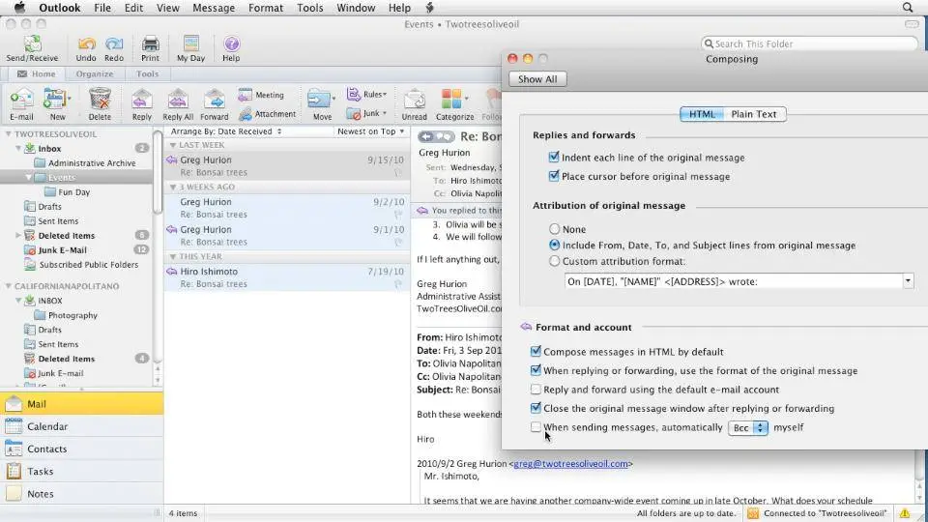Open the Rules ribbon menu
This screenshot has width=928, height=522.
367,94
